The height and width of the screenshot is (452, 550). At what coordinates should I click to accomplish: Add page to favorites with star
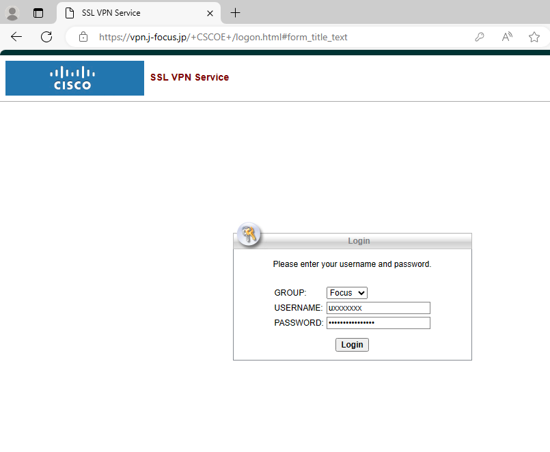pyautogui.click(x=534, y=37)
